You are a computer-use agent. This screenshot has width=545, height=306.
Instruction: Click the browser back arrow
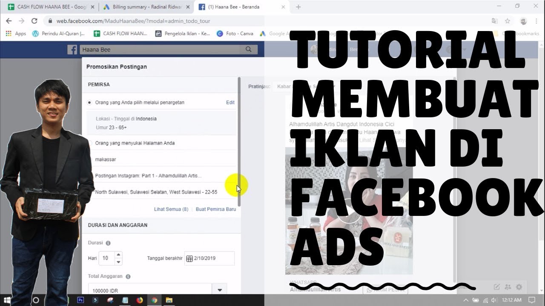tap(9, 21)
